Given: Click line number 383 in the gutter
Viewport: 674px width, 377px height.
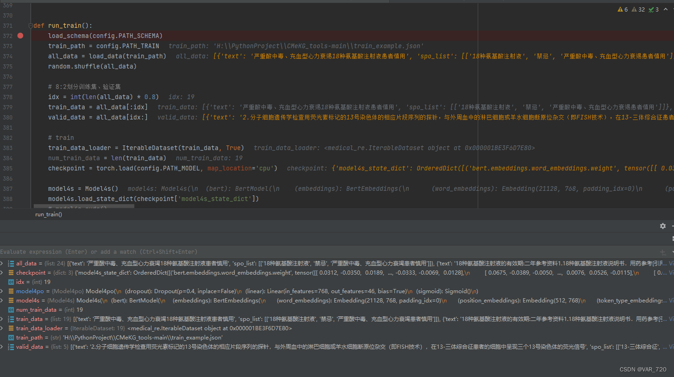Looking at the screenshot, I should 8,148.
